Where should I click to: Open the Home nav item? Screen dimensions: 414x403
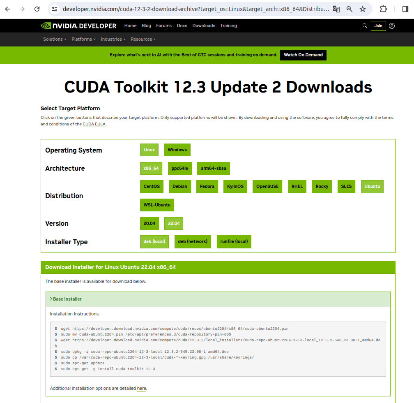tap(131, 25)
